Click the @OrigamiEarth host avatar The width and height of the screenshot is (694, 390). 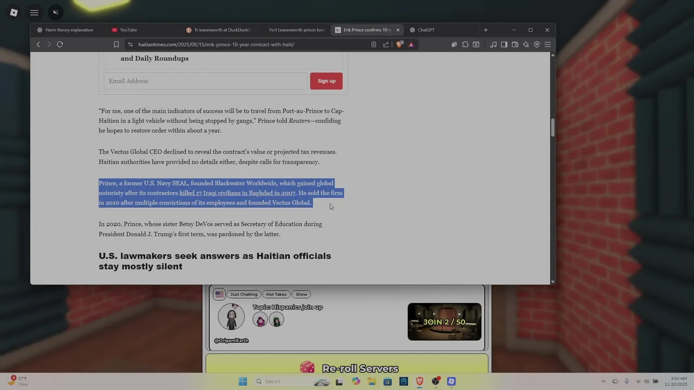pyautogui.click(x=232, y=317)
